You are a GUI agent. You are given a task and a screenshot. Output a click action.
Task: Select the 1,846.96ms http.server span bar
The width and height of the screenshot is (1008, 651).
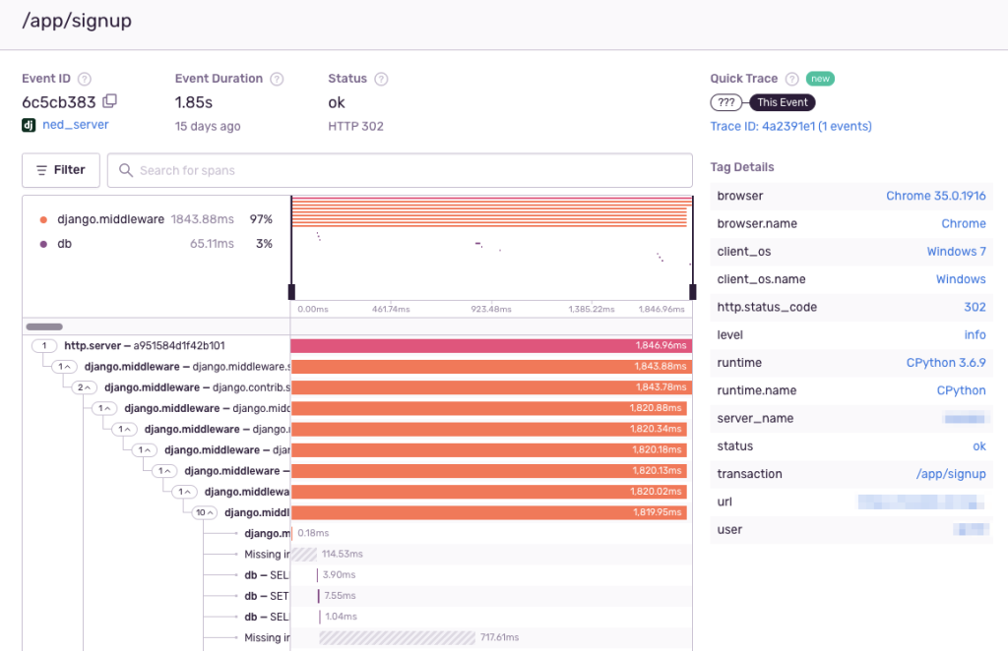coord(490,346)
